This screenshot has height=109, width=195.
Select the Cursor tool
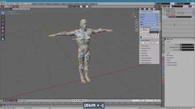click(x=3, y=16)
